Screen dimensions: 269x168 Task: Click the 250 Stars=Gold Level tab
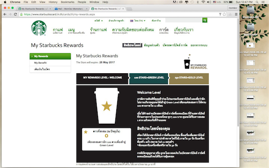(189, 77)
